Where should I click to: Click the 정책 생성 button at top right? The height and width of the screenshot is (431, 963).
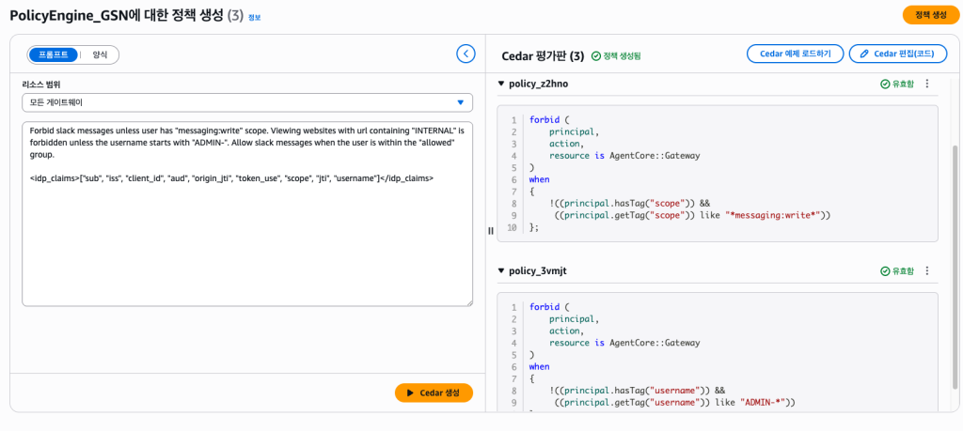click(930, 15)
